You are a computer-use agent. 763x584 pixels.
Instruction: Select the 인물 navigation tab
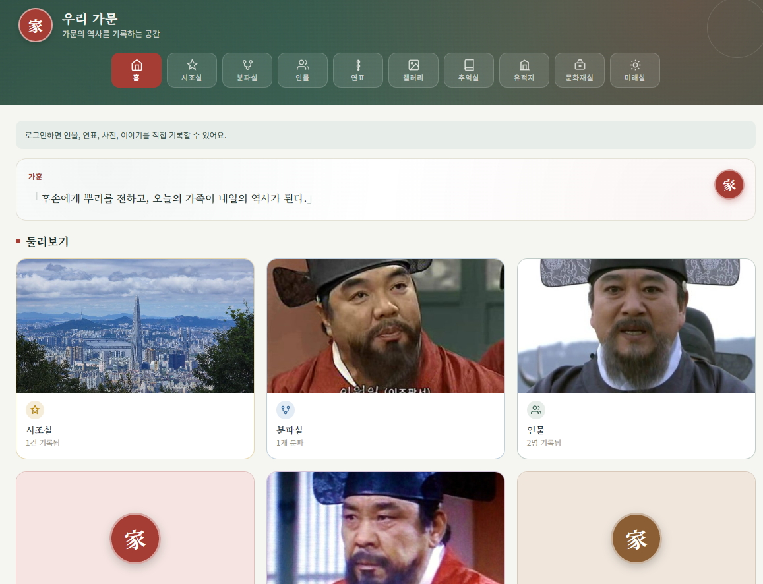[x=303, y=70]
